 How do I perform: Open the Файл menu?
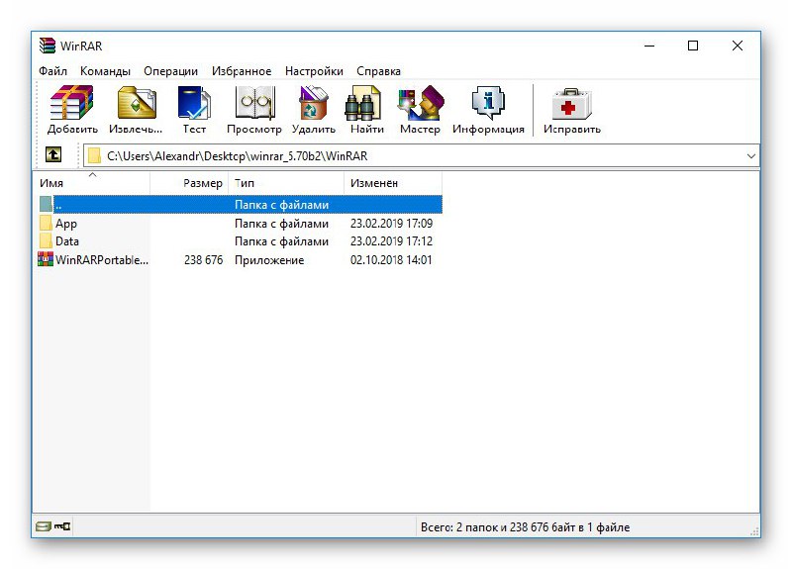[x=52, y=71]
